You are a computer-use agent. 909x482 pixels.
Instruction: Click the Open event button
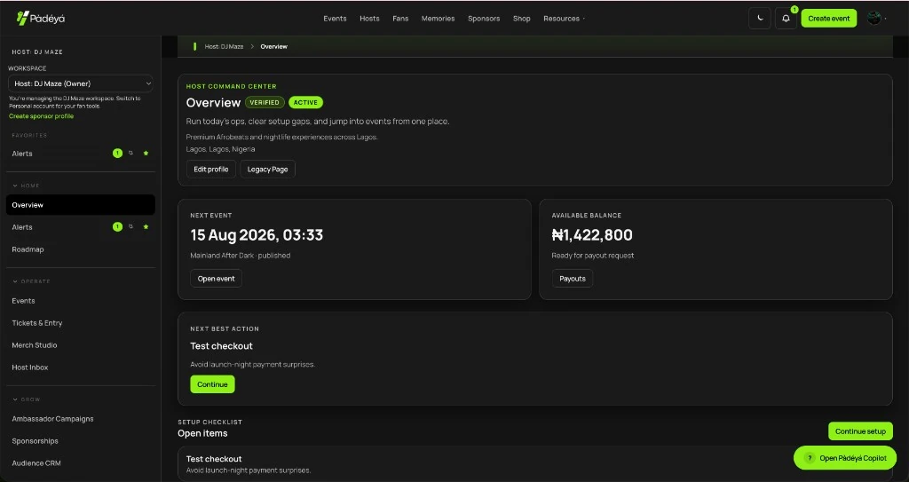(x=217, y=279)
